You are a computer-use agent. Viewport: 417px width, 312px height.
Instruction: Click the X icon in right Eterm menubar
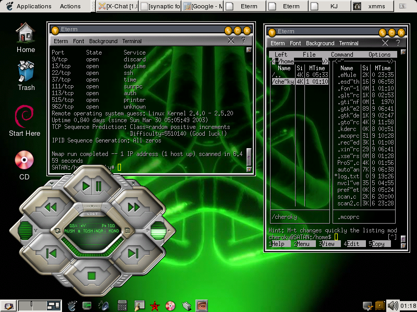[x=385, y=43]
